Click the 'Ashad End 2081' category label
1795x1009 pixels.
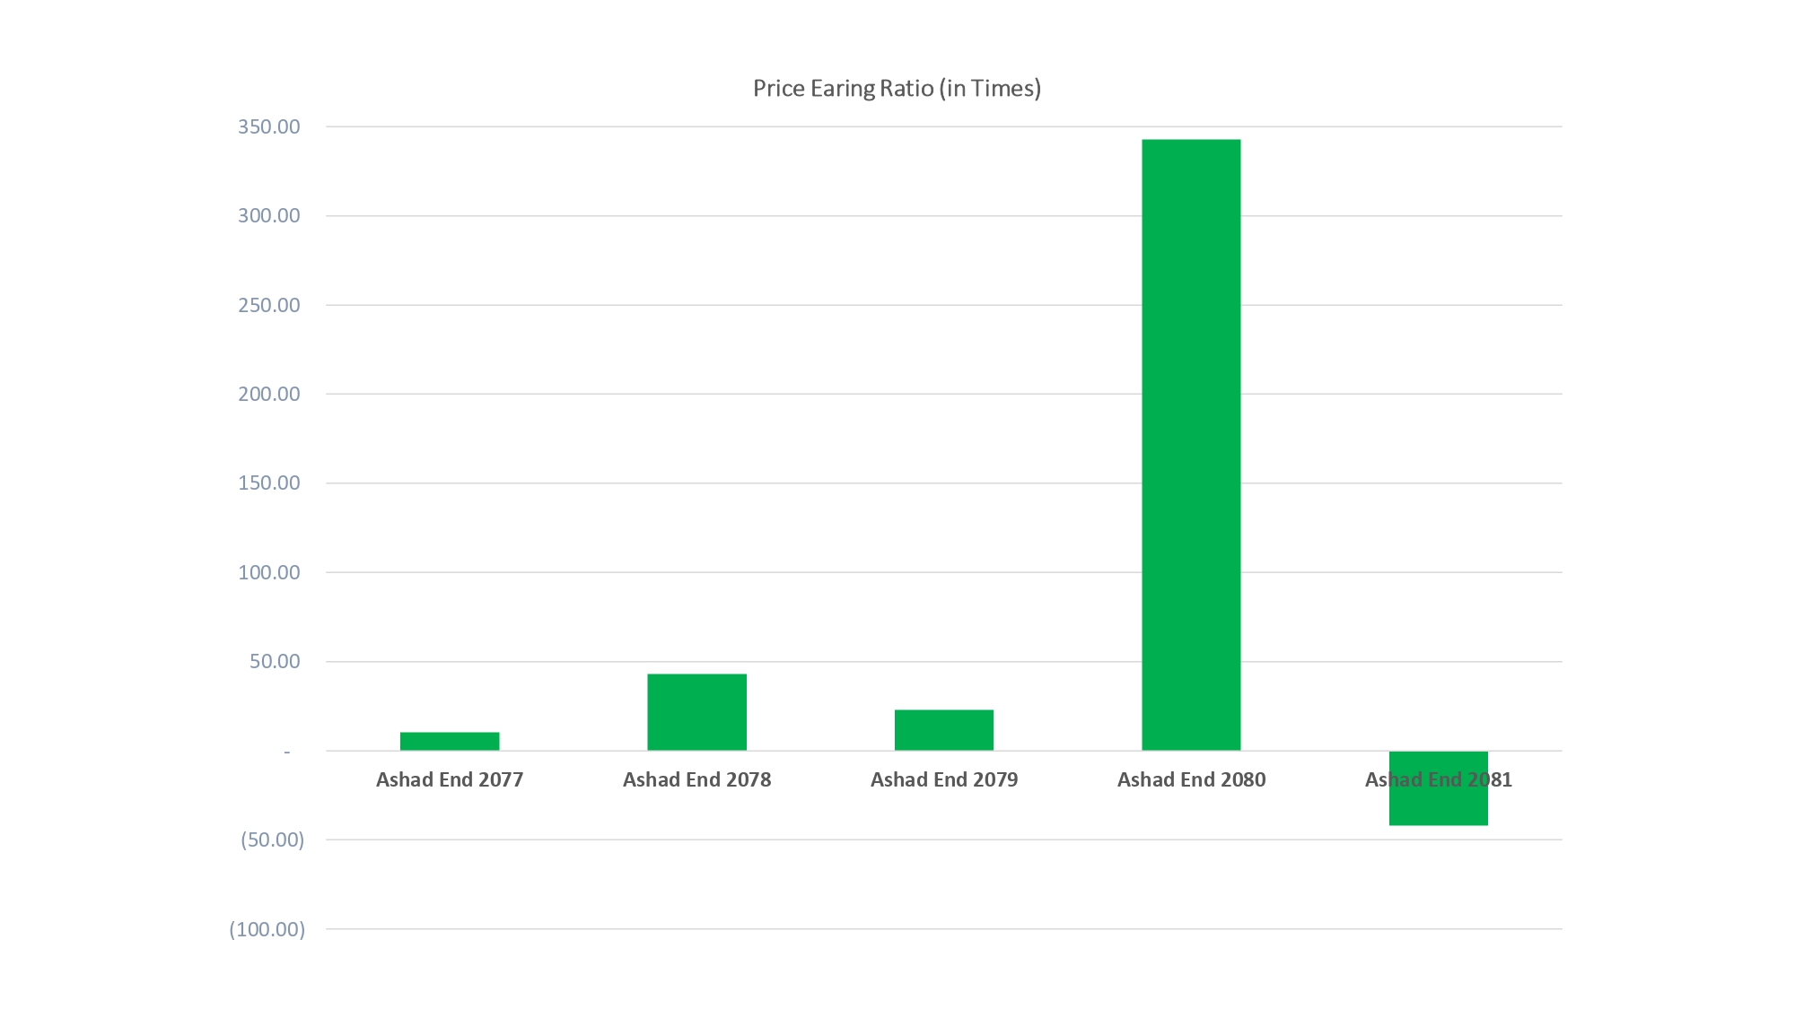click(1439, 780)
